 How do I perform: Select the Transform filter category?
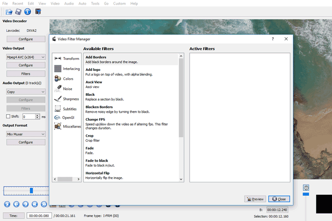67,58
